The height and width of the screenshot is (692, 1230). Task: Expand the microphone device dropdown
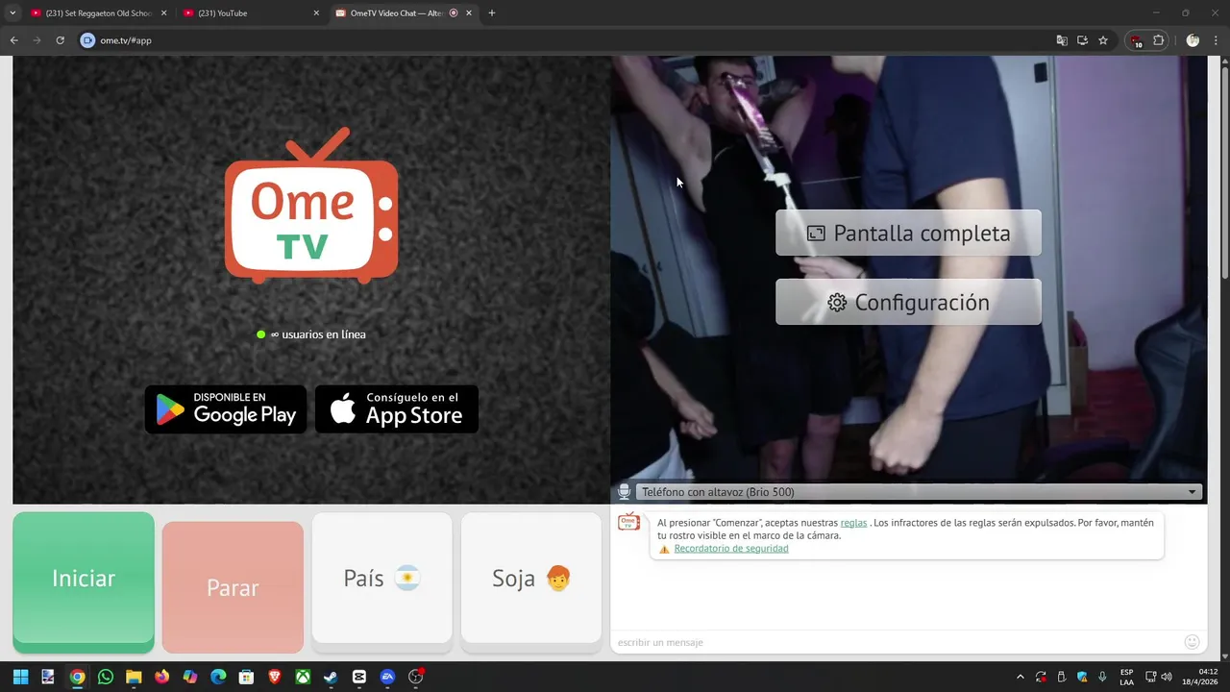pyautogui.click(x=918, y=492)
